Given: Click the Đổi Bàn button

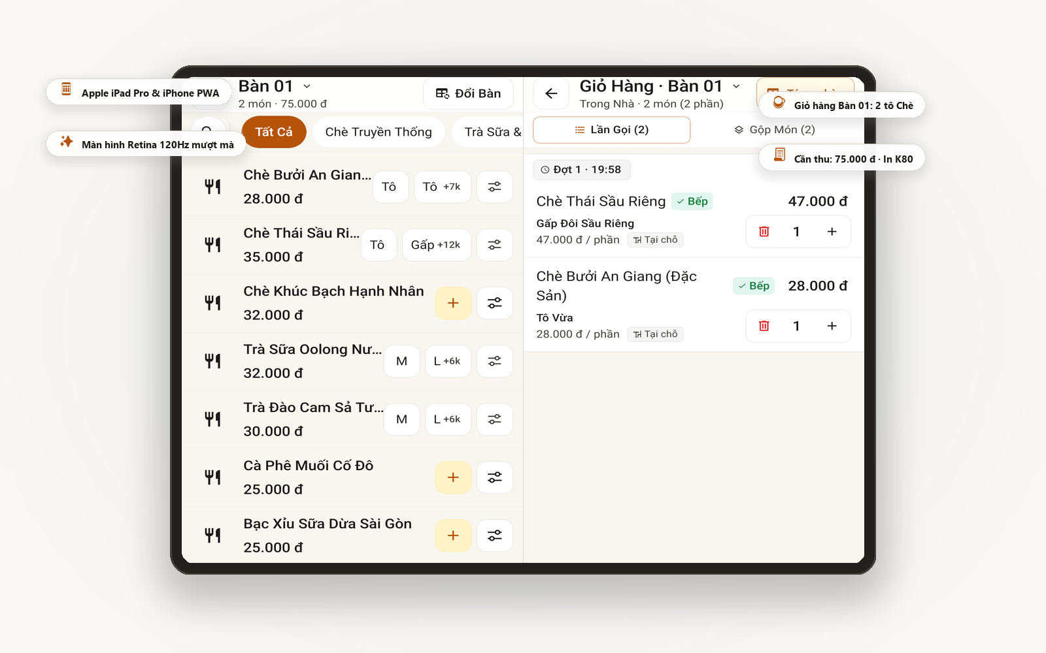Looking at the screenshot, I should coord(468,93).
